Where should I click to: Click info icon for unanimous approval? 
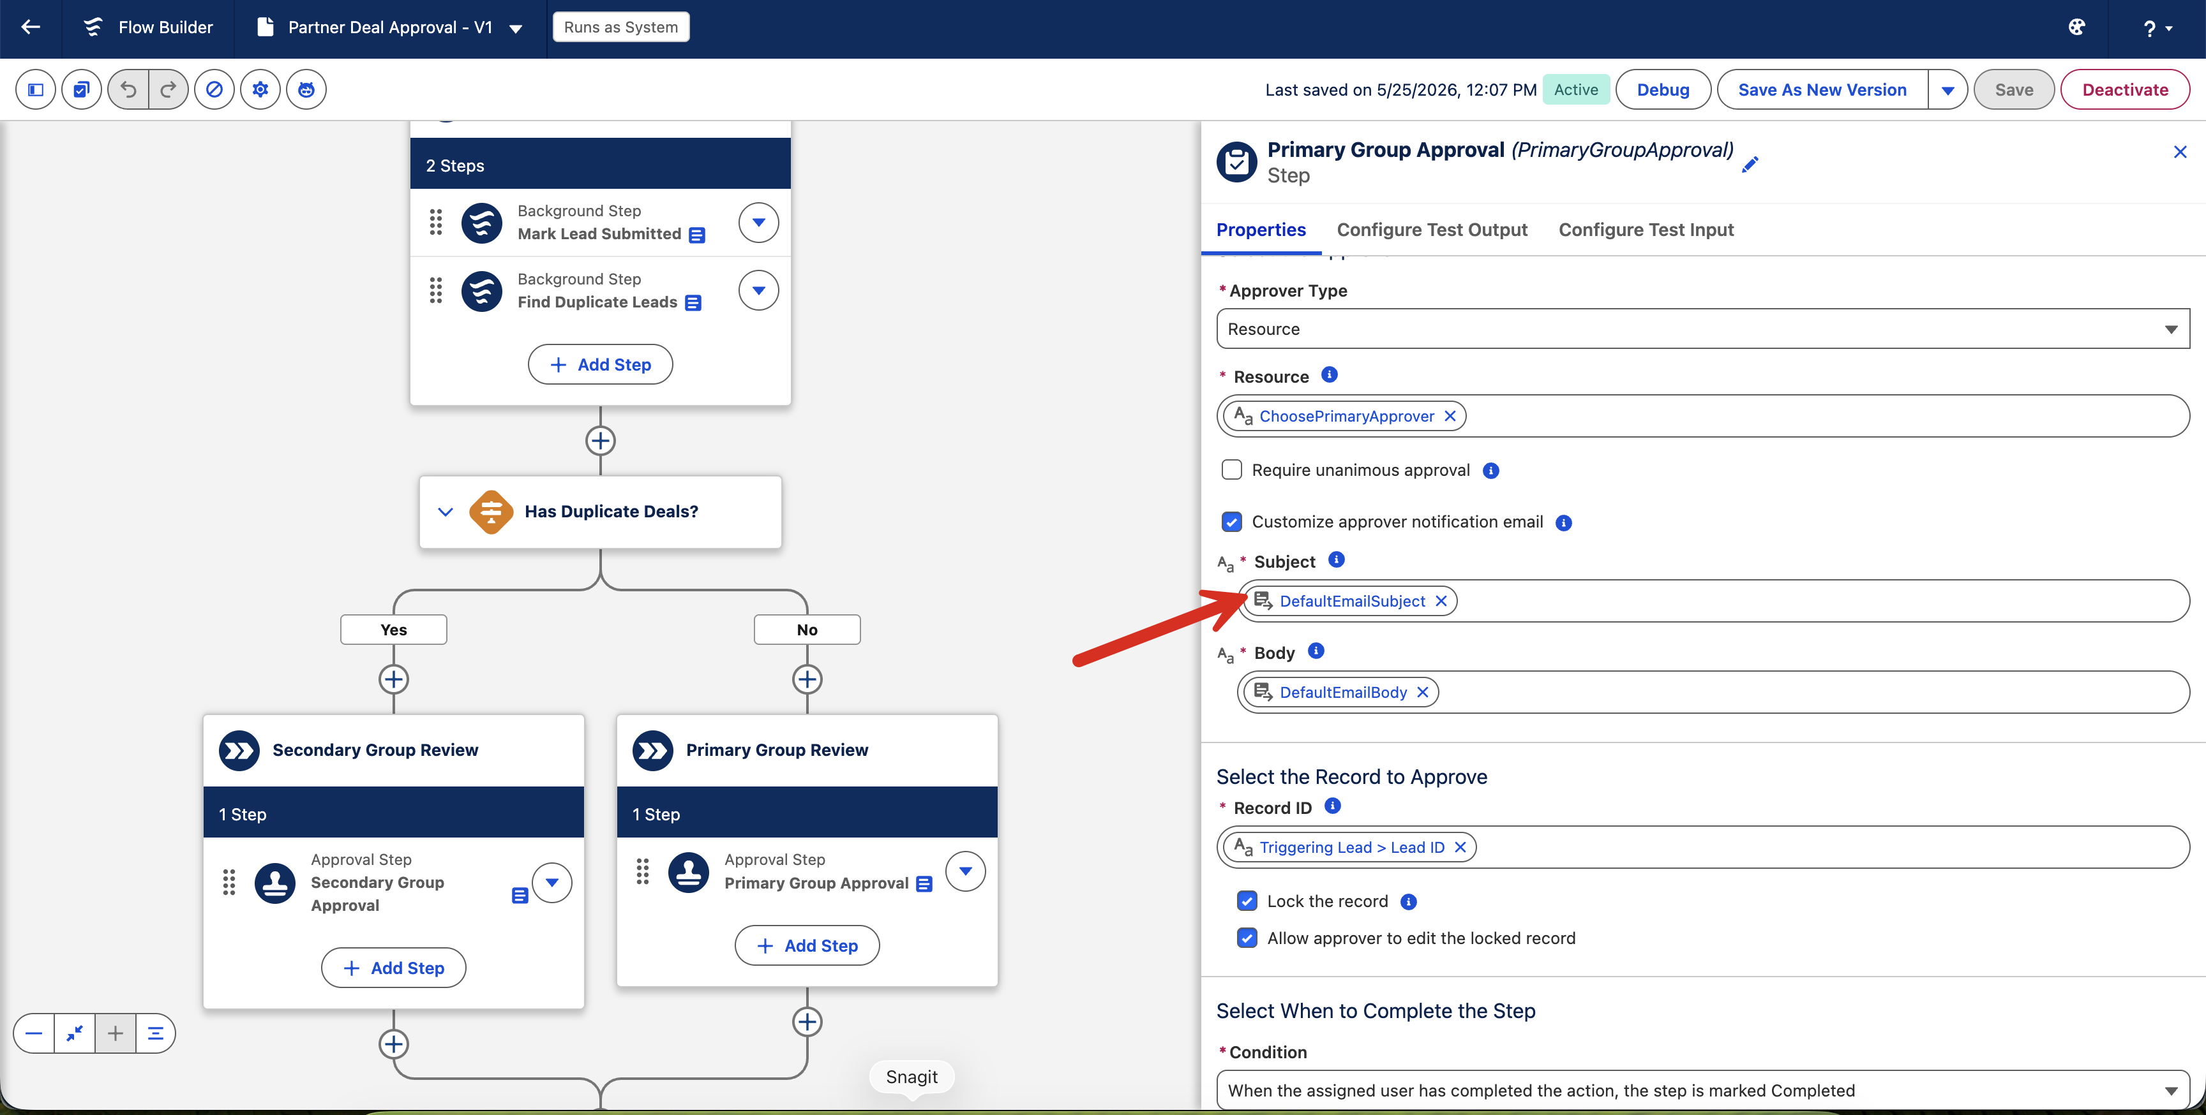(x=1491, y=471)
